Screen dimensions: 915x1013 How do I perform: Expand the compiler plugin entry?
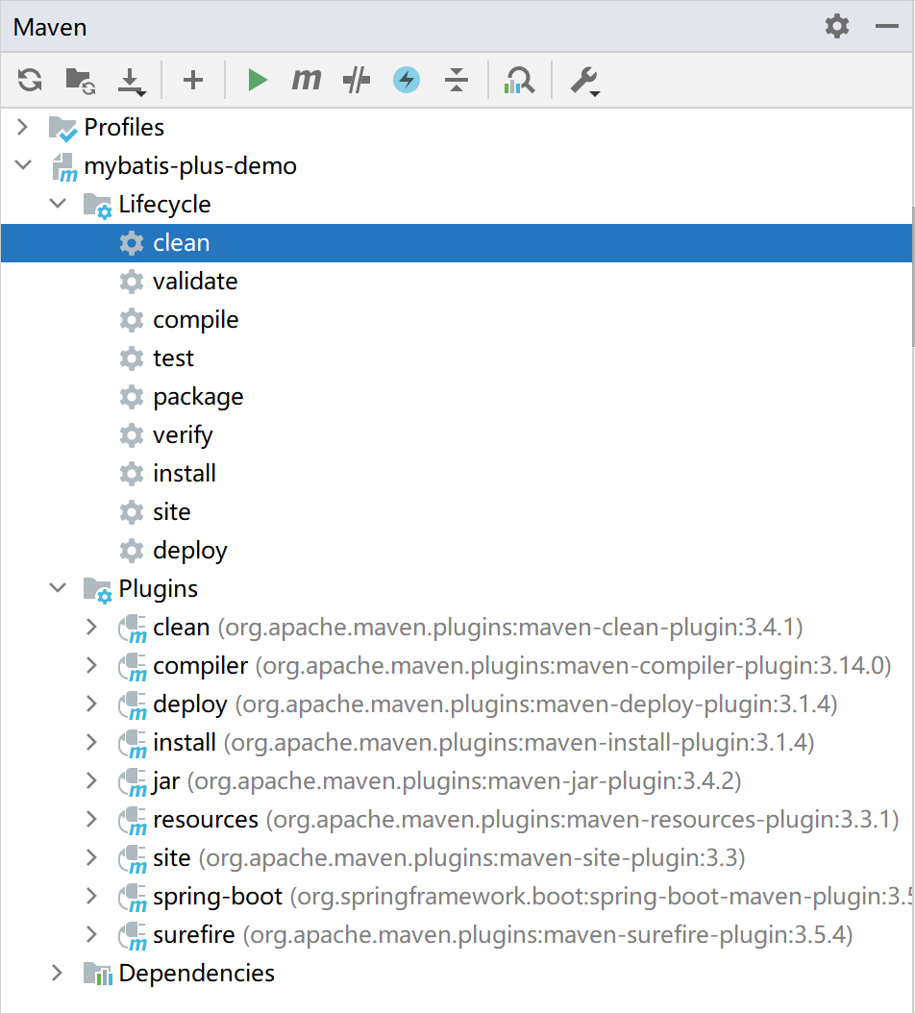(91, 665)
